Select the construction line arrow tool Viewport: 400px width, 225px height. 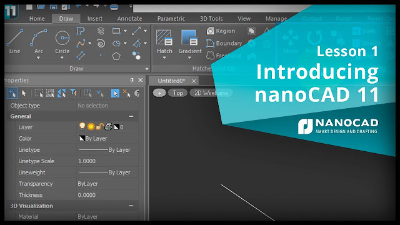(x=136, y=31)
